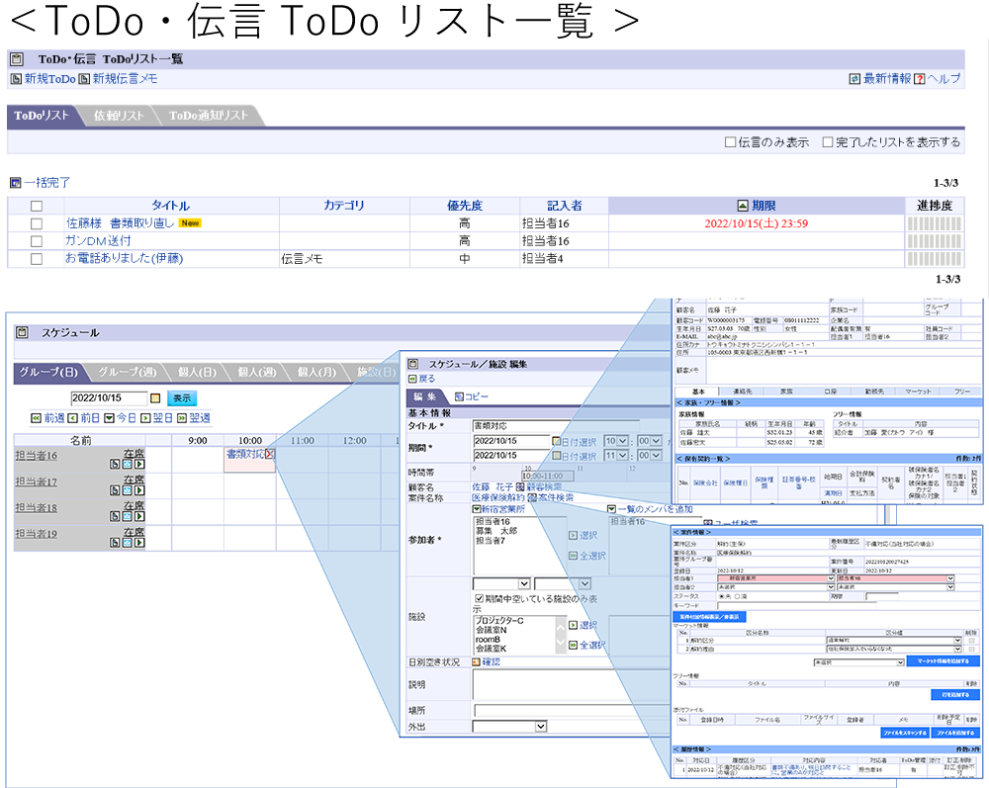Switch to the グループ(週) schedule tab
Image resolution: width=989 pixels, height=788 pixels.
[x=128, y=373]
